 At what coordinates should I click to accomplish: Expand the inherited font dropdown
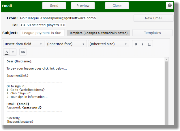[66, 44]
